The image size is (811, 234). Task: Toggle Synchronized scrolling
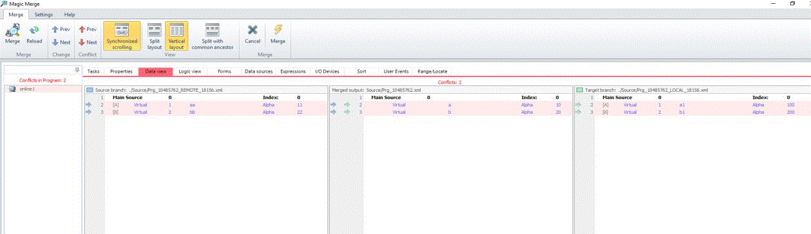[122, 36]
